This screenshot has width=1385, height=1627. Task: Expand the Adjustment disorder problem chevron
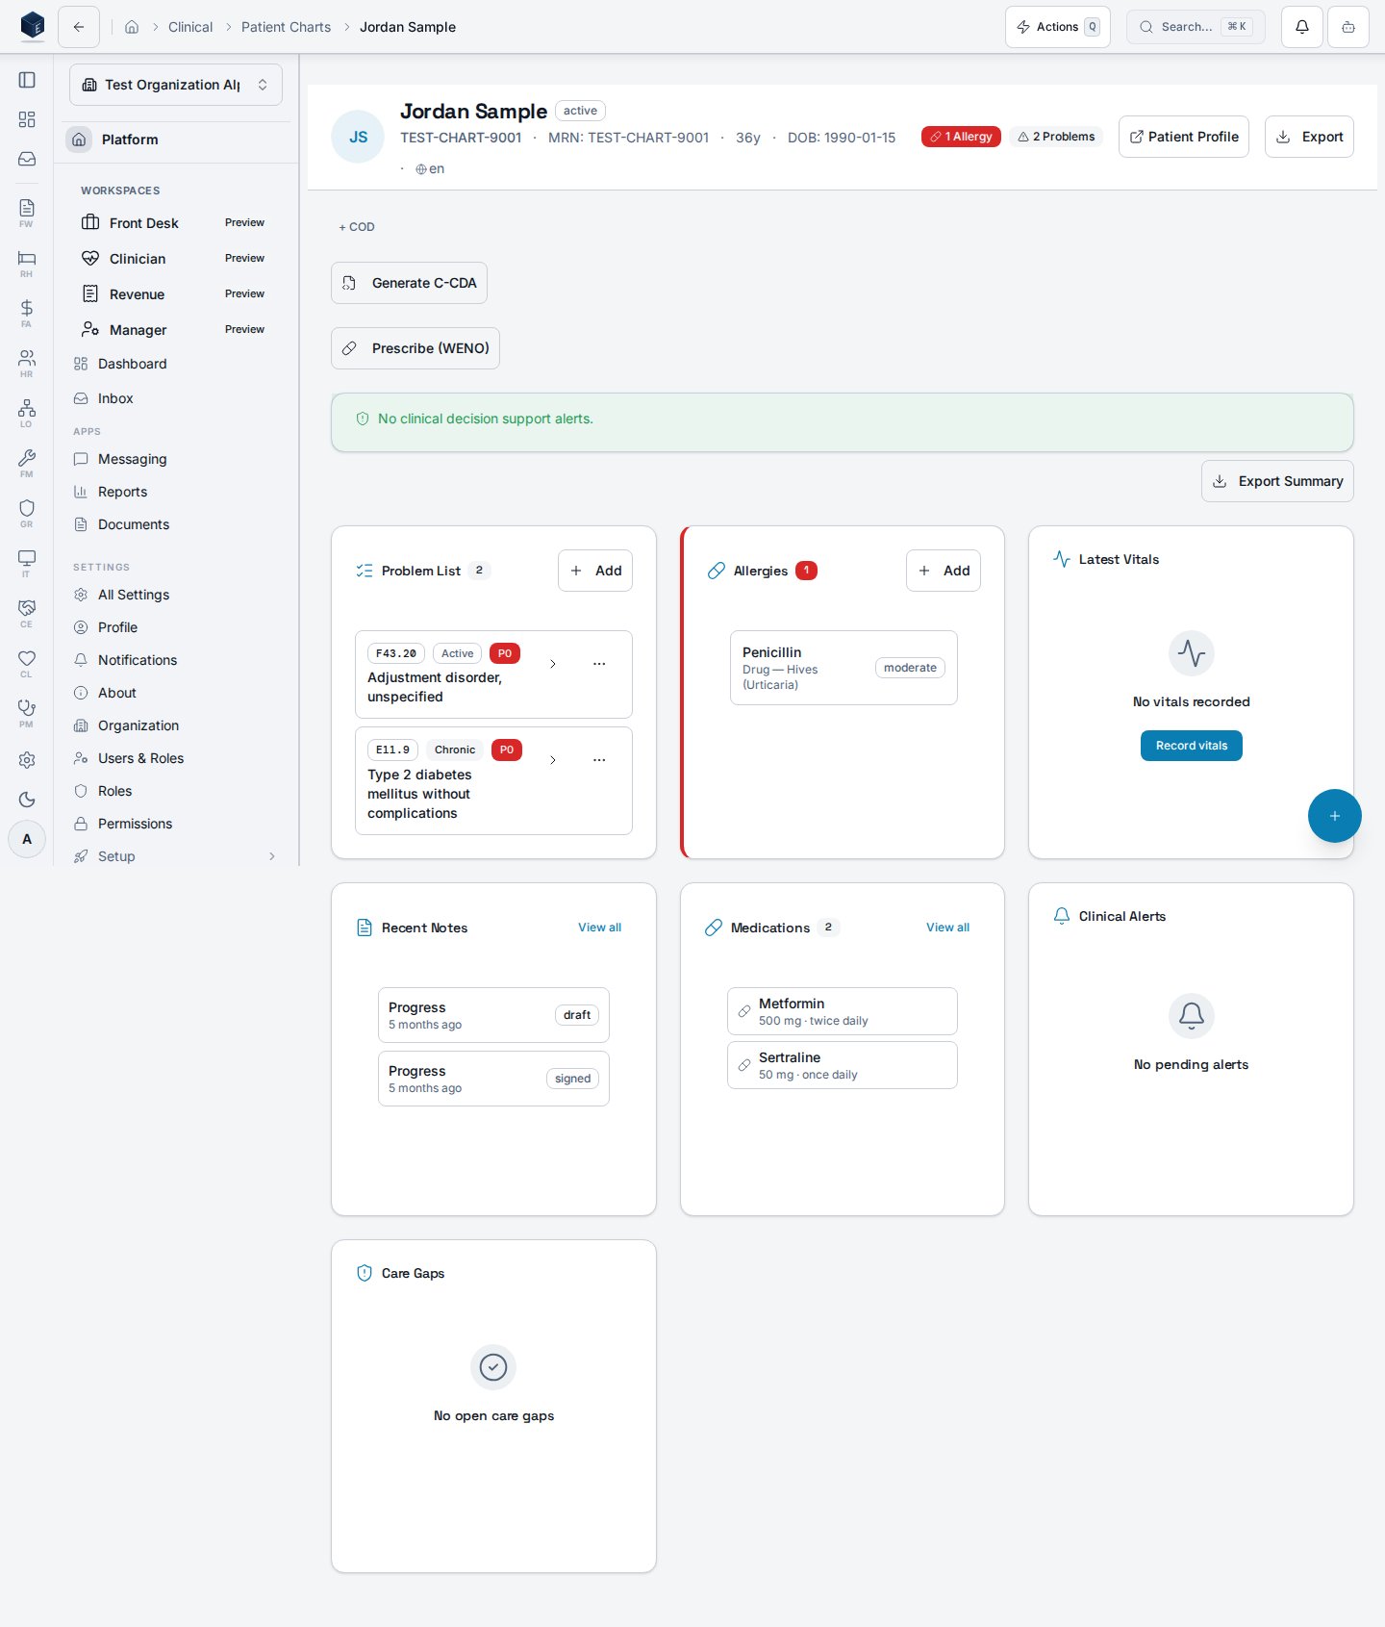[x=552, y=664]
